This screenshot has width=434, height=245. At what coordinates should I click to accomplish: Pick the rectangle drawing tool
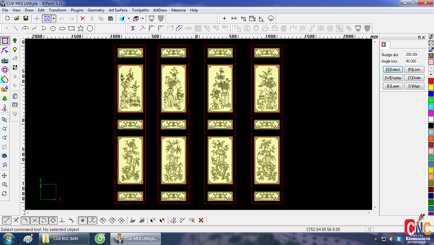71,28
